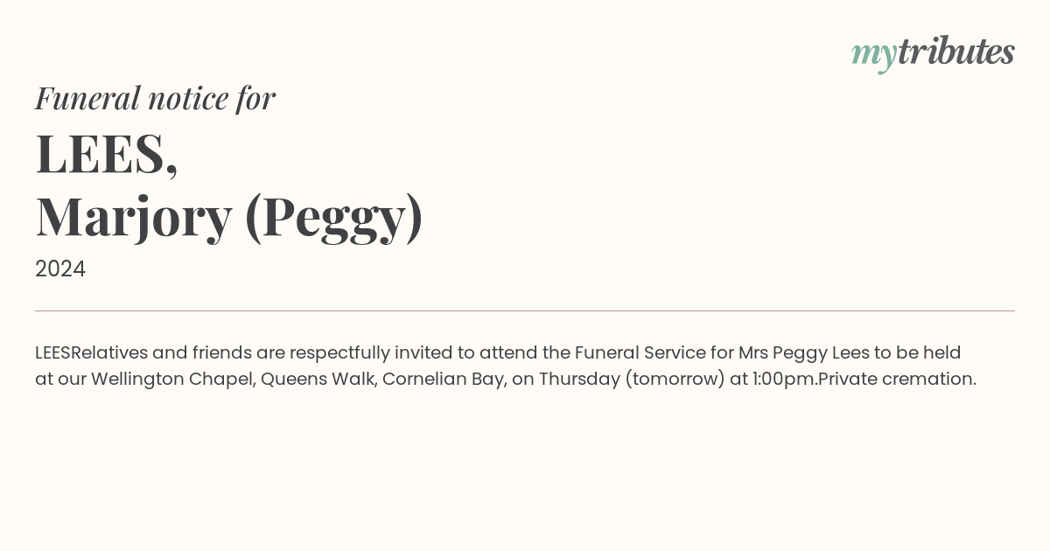Screen dimensions: 1050x551
Task: Click the horizontal divider line
Action: coord(525,310)
